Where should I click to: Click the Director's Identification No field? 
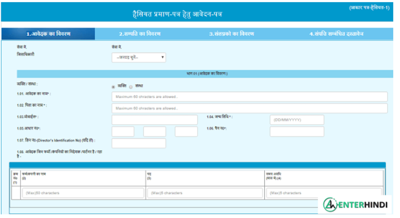coord(139,144)
